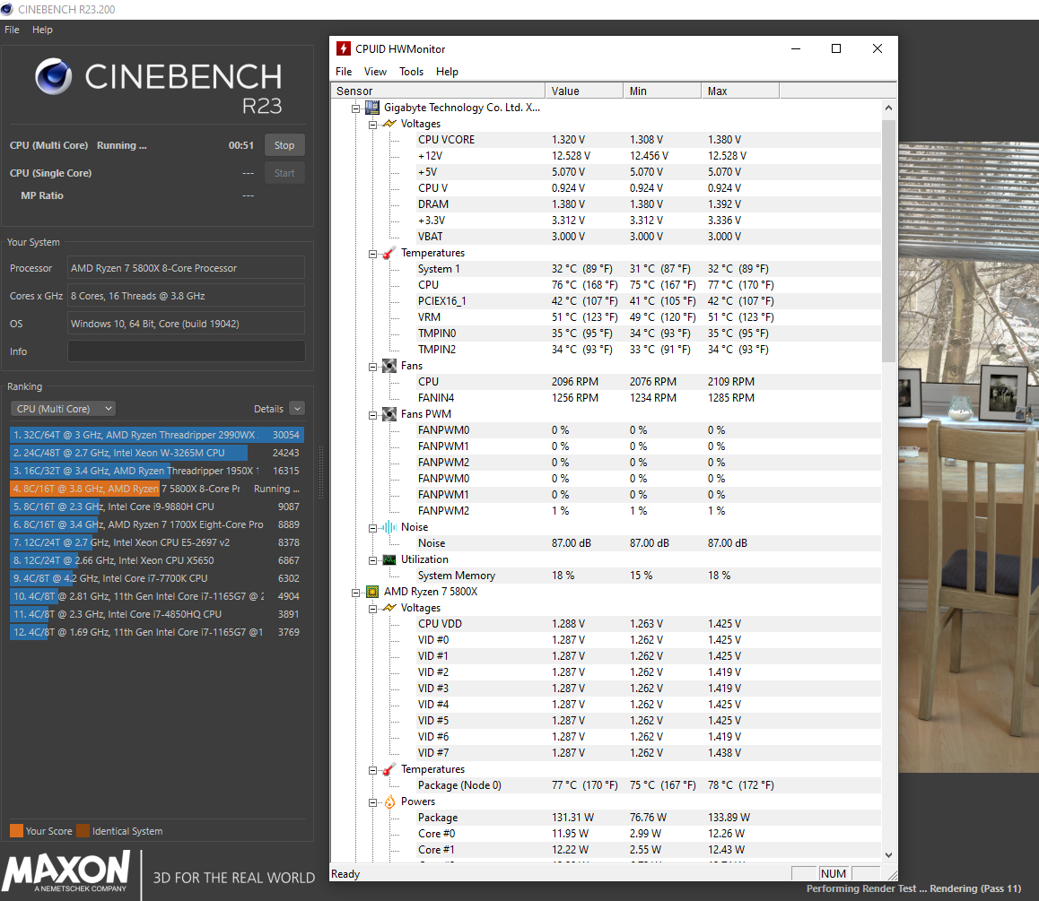The image size is (1039, 901).
Task: Open HWMonitor View menu
Action: tap(375, 72)
